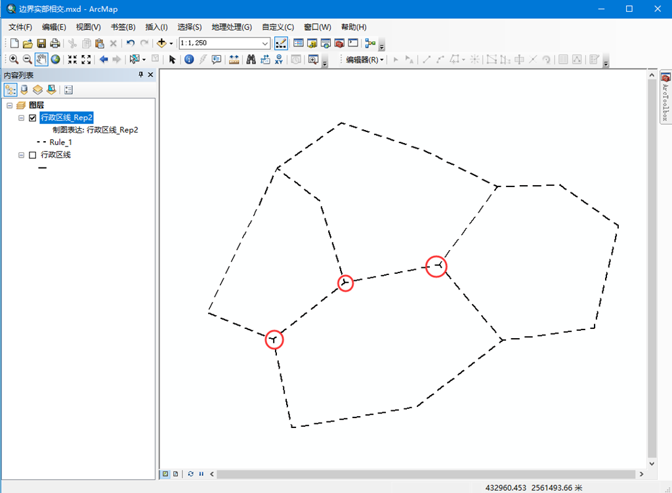Select the Pan hand tool
This screenshot has width=672, height=493.
[x=41, y=60]
